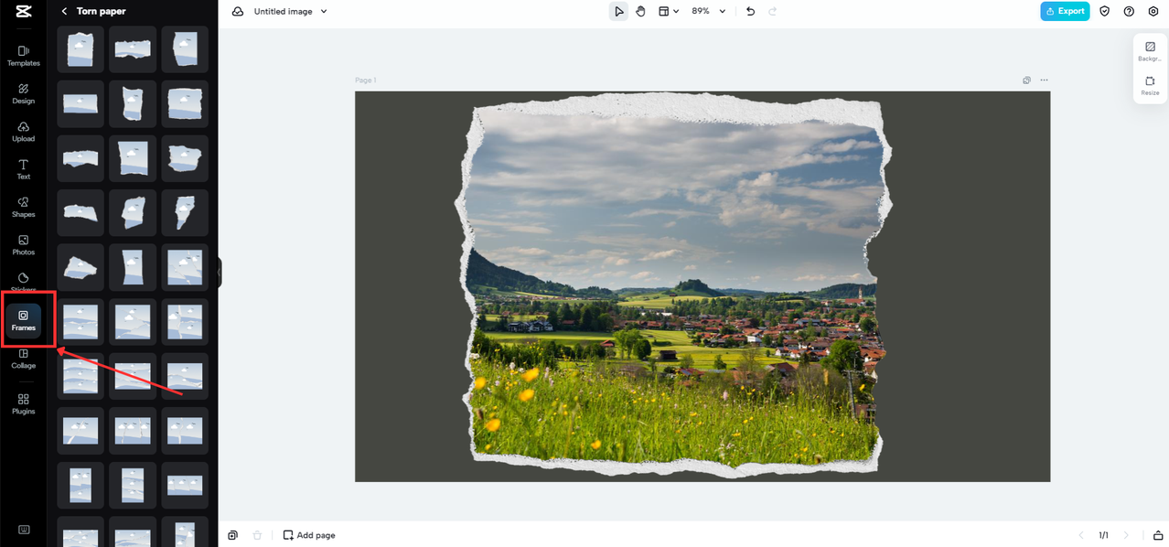Click Add page button
This screenshot has height=547, width=1169.
(x=309, y=535)
